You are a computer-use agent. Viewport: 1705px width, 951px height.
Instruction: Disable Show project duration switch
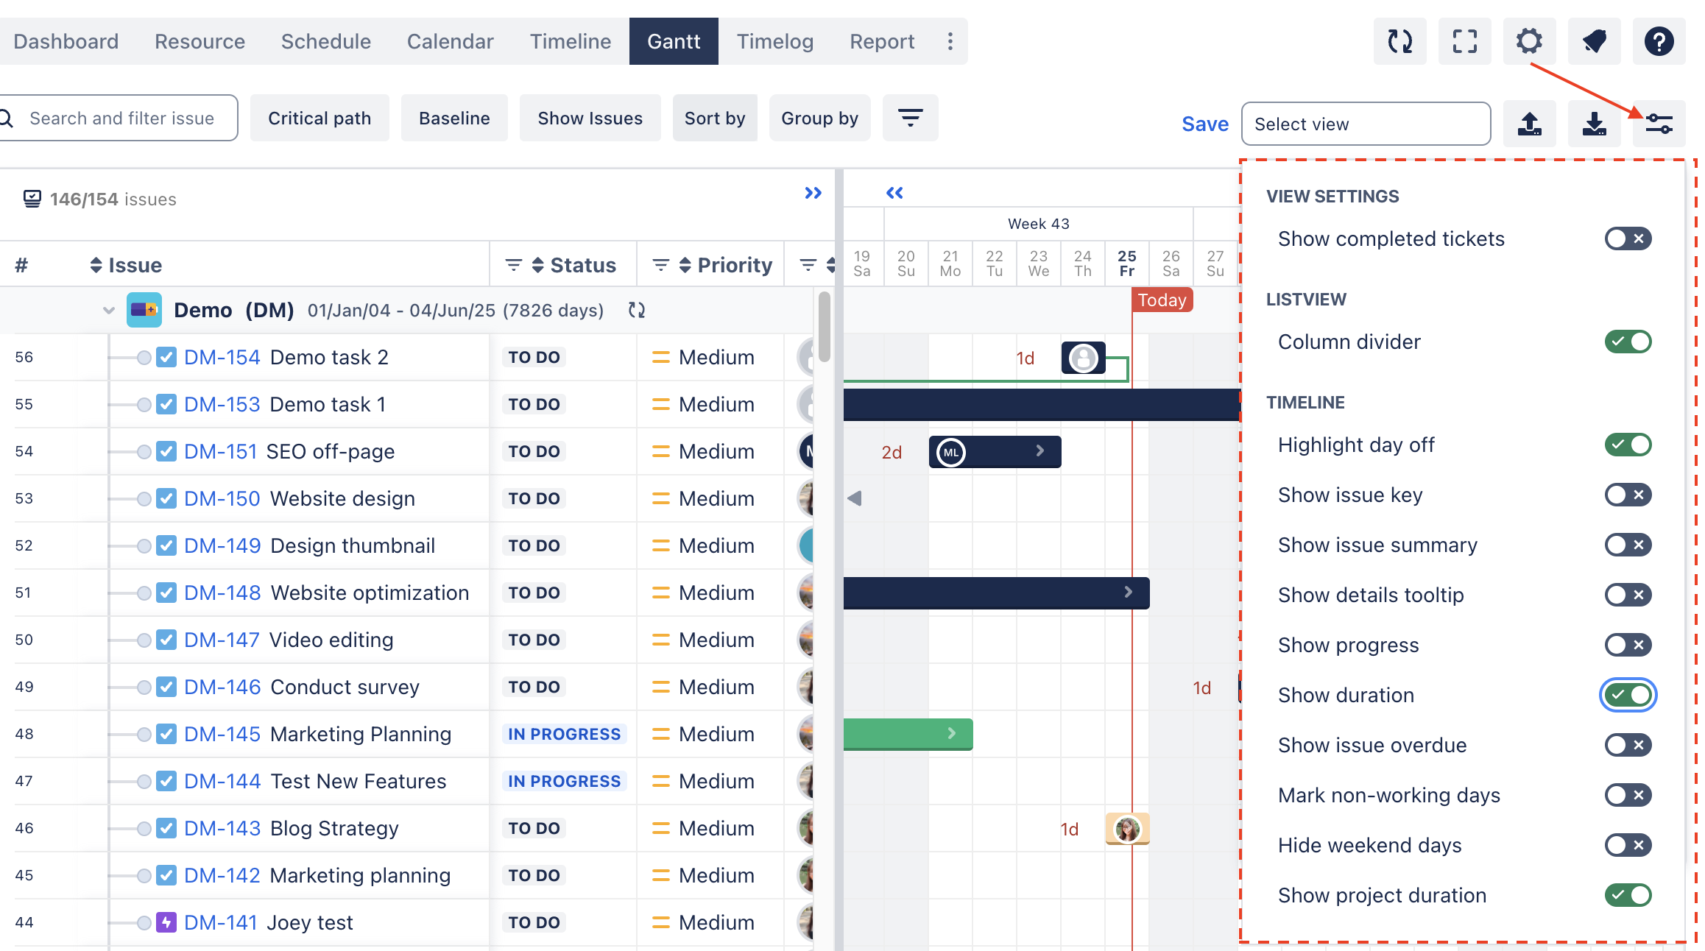tap(1628, 895)
